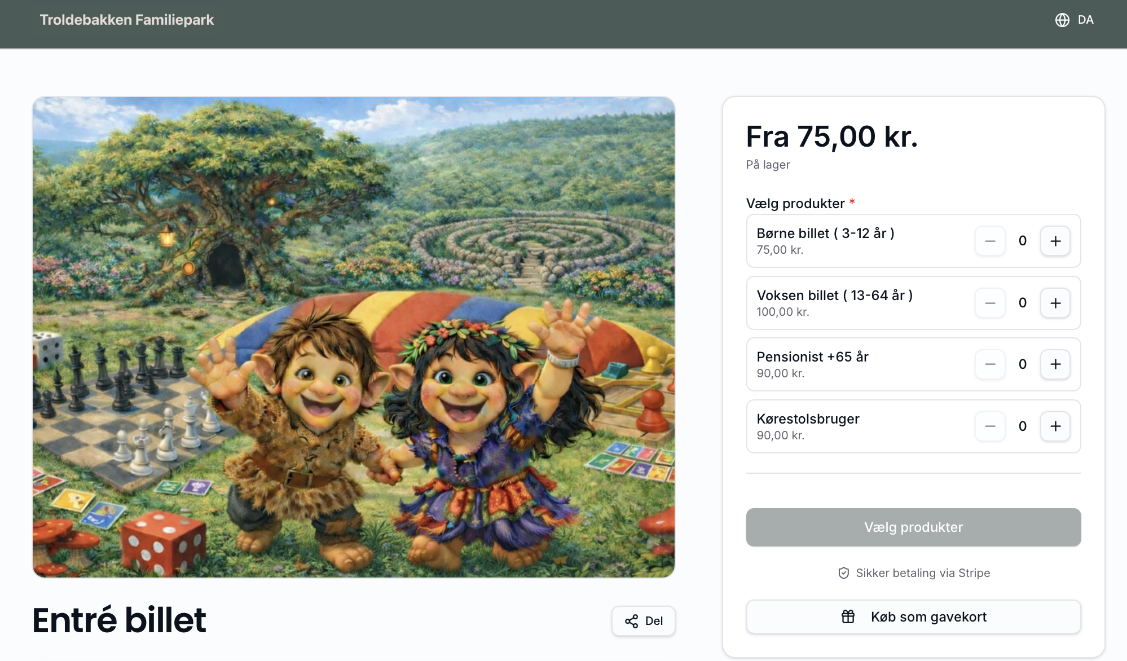
Task: Click the troll park ticket image
Action: pos(354,337)
